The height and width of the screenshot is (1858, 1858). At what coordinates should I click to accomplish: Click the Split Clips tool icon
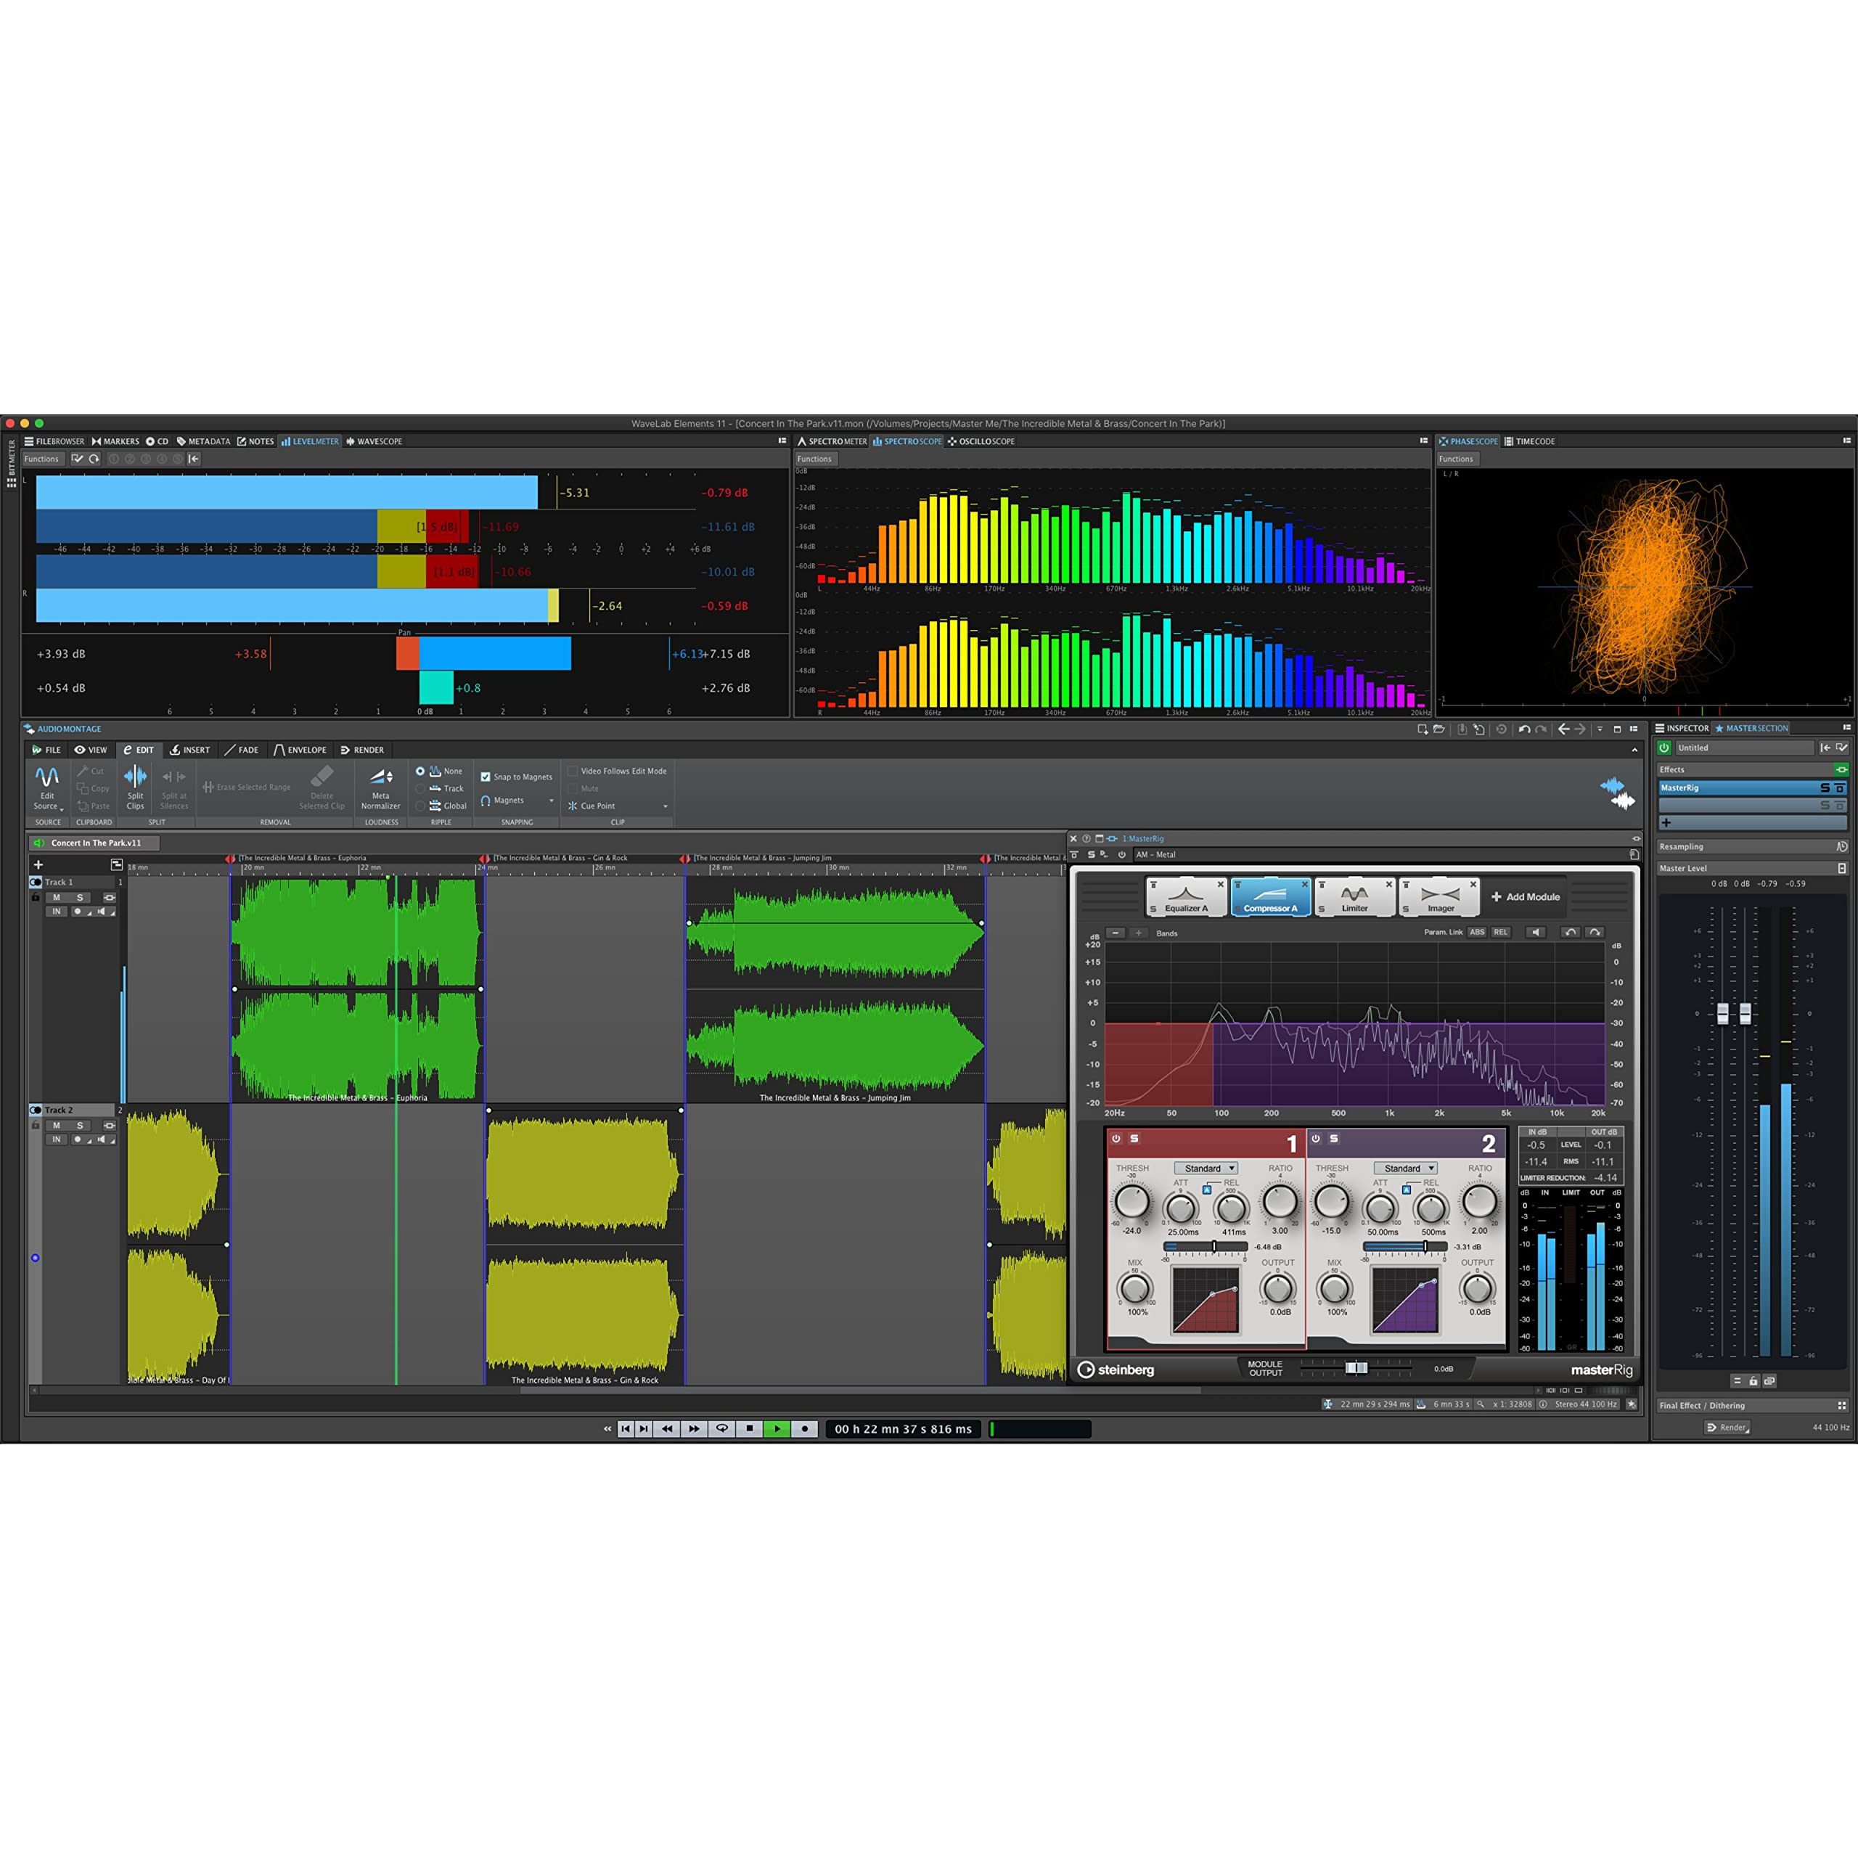pos(136,777)
